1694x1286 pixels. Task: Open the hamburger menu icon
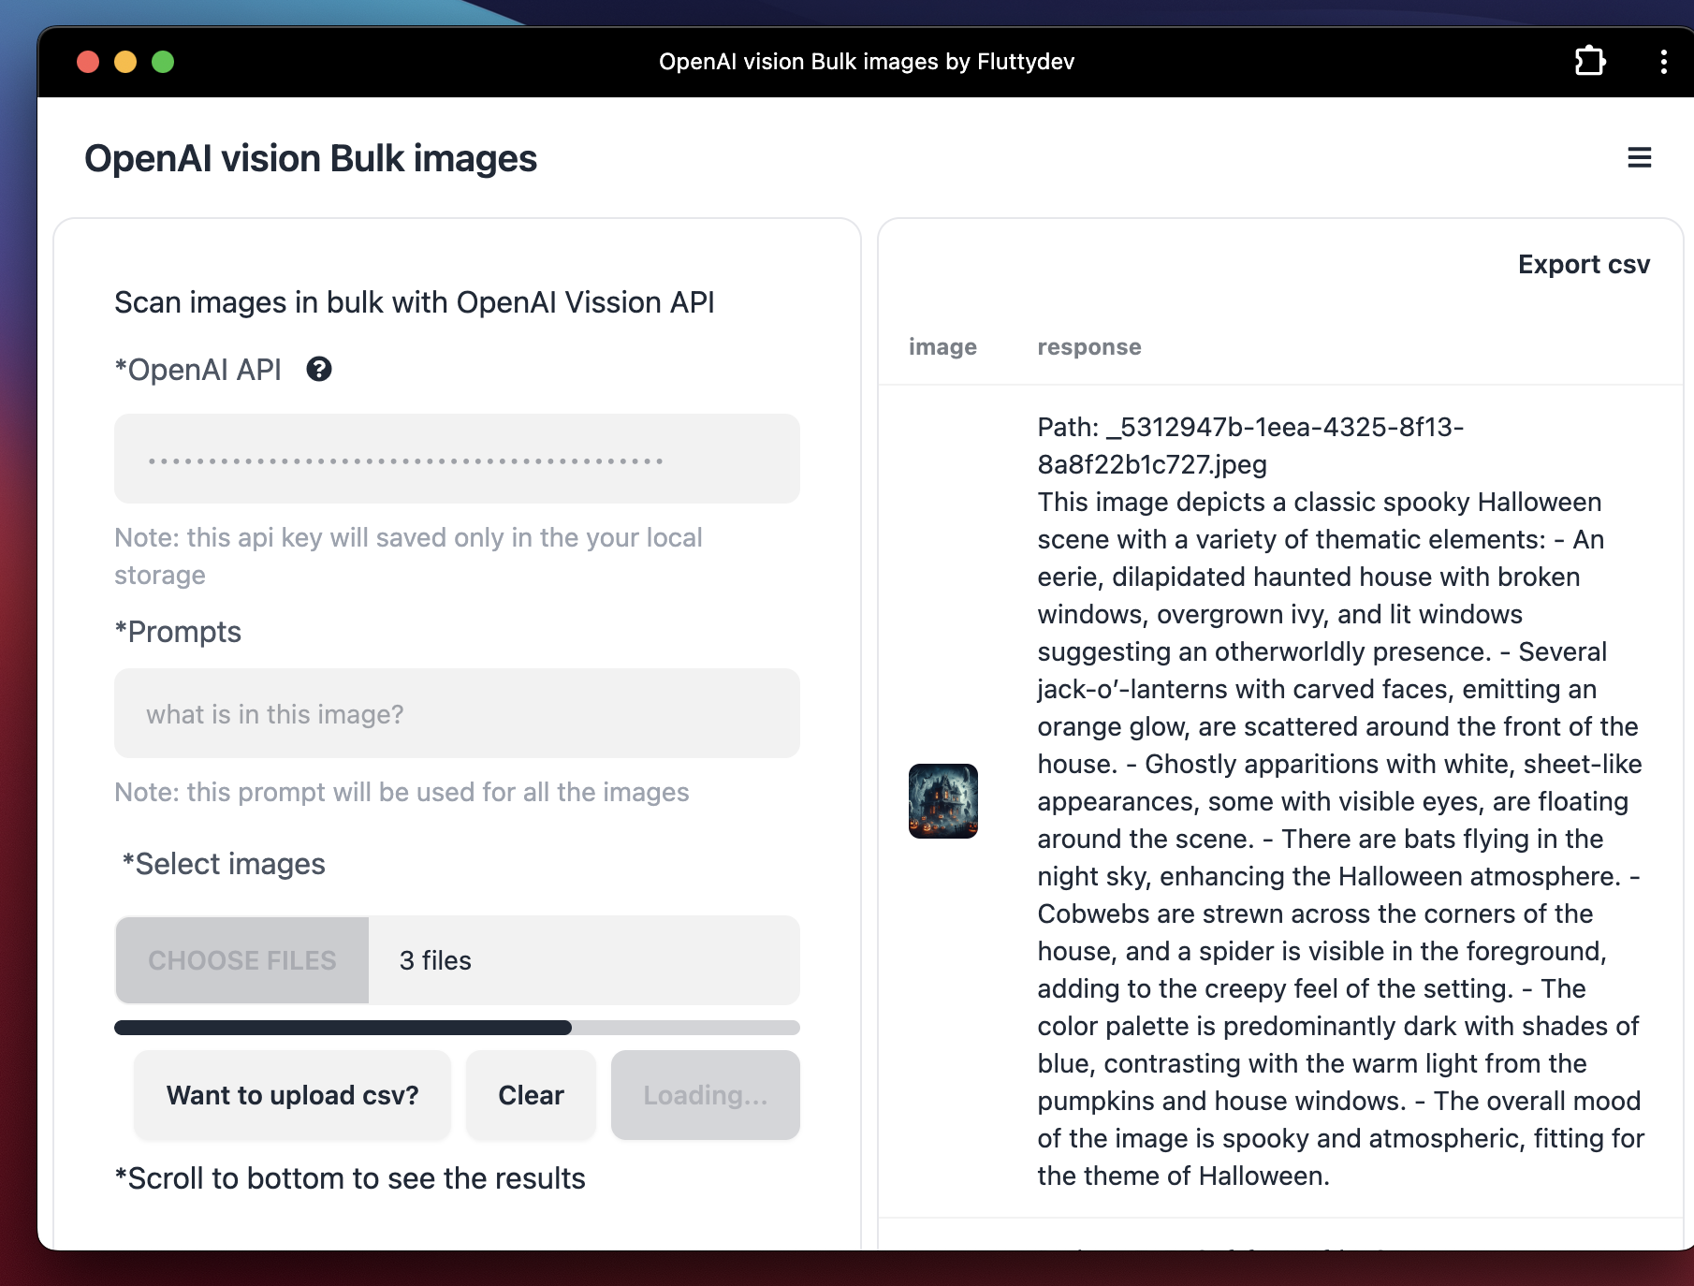1639,158
